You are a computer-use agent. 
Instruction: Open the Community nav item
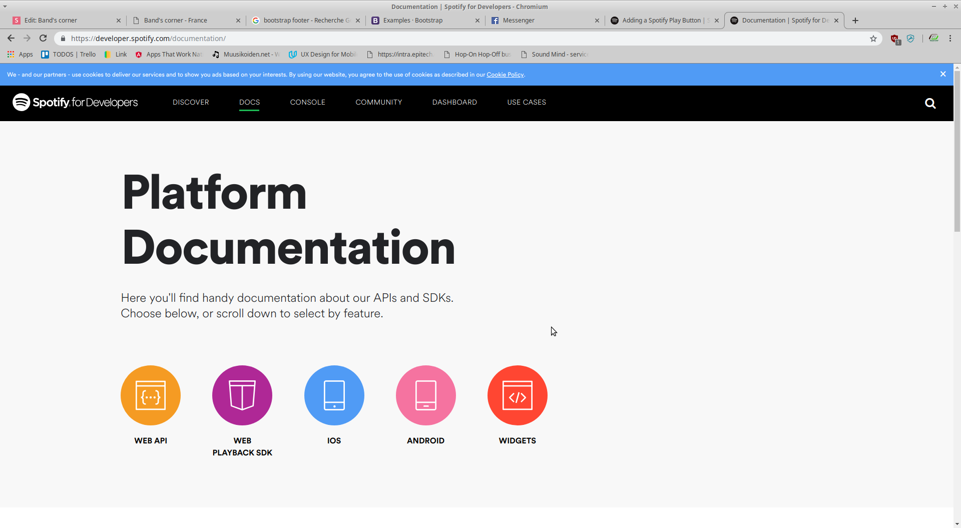[x=379, y=102]
